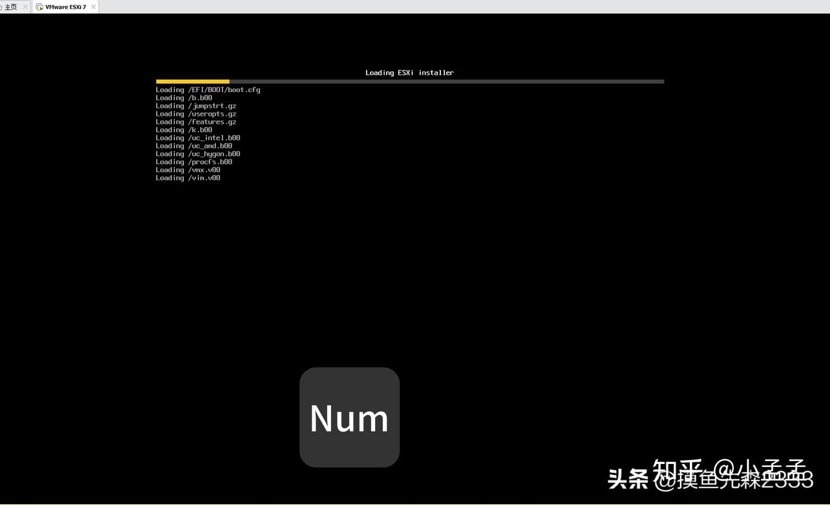
Task: Select the VMware ESXi 7 tab
Action: 65,7
